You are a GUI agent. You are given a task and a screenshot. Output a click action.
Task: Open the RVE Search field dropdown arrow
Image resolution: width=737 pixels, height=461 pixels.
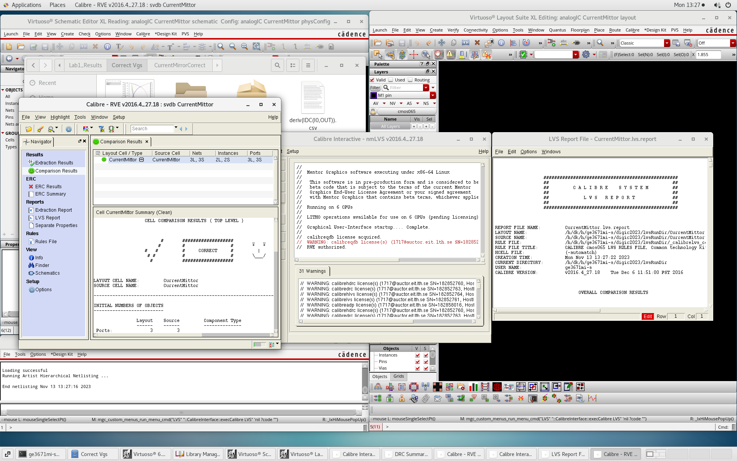[x=176, y=128]
